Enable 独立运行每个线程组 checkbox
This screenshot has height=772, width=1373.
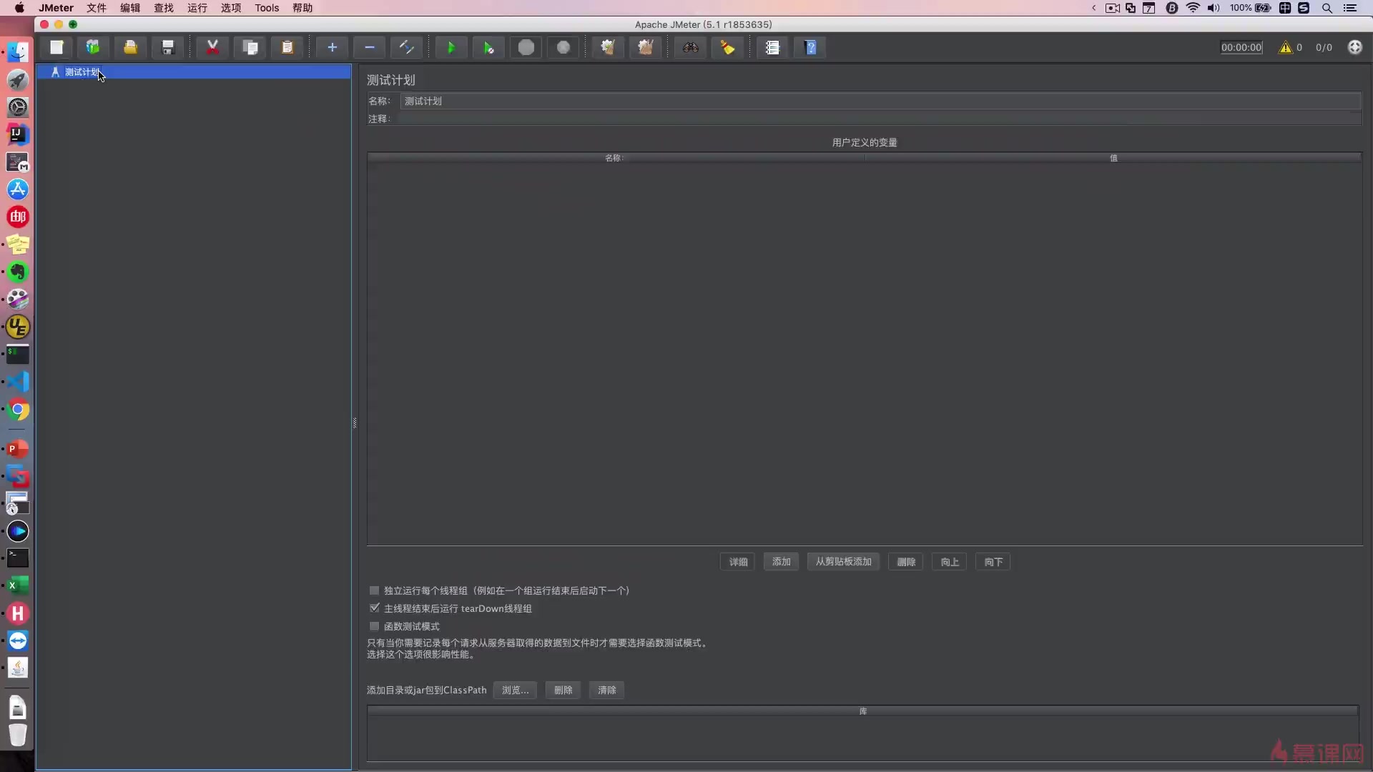coord(374,590)
